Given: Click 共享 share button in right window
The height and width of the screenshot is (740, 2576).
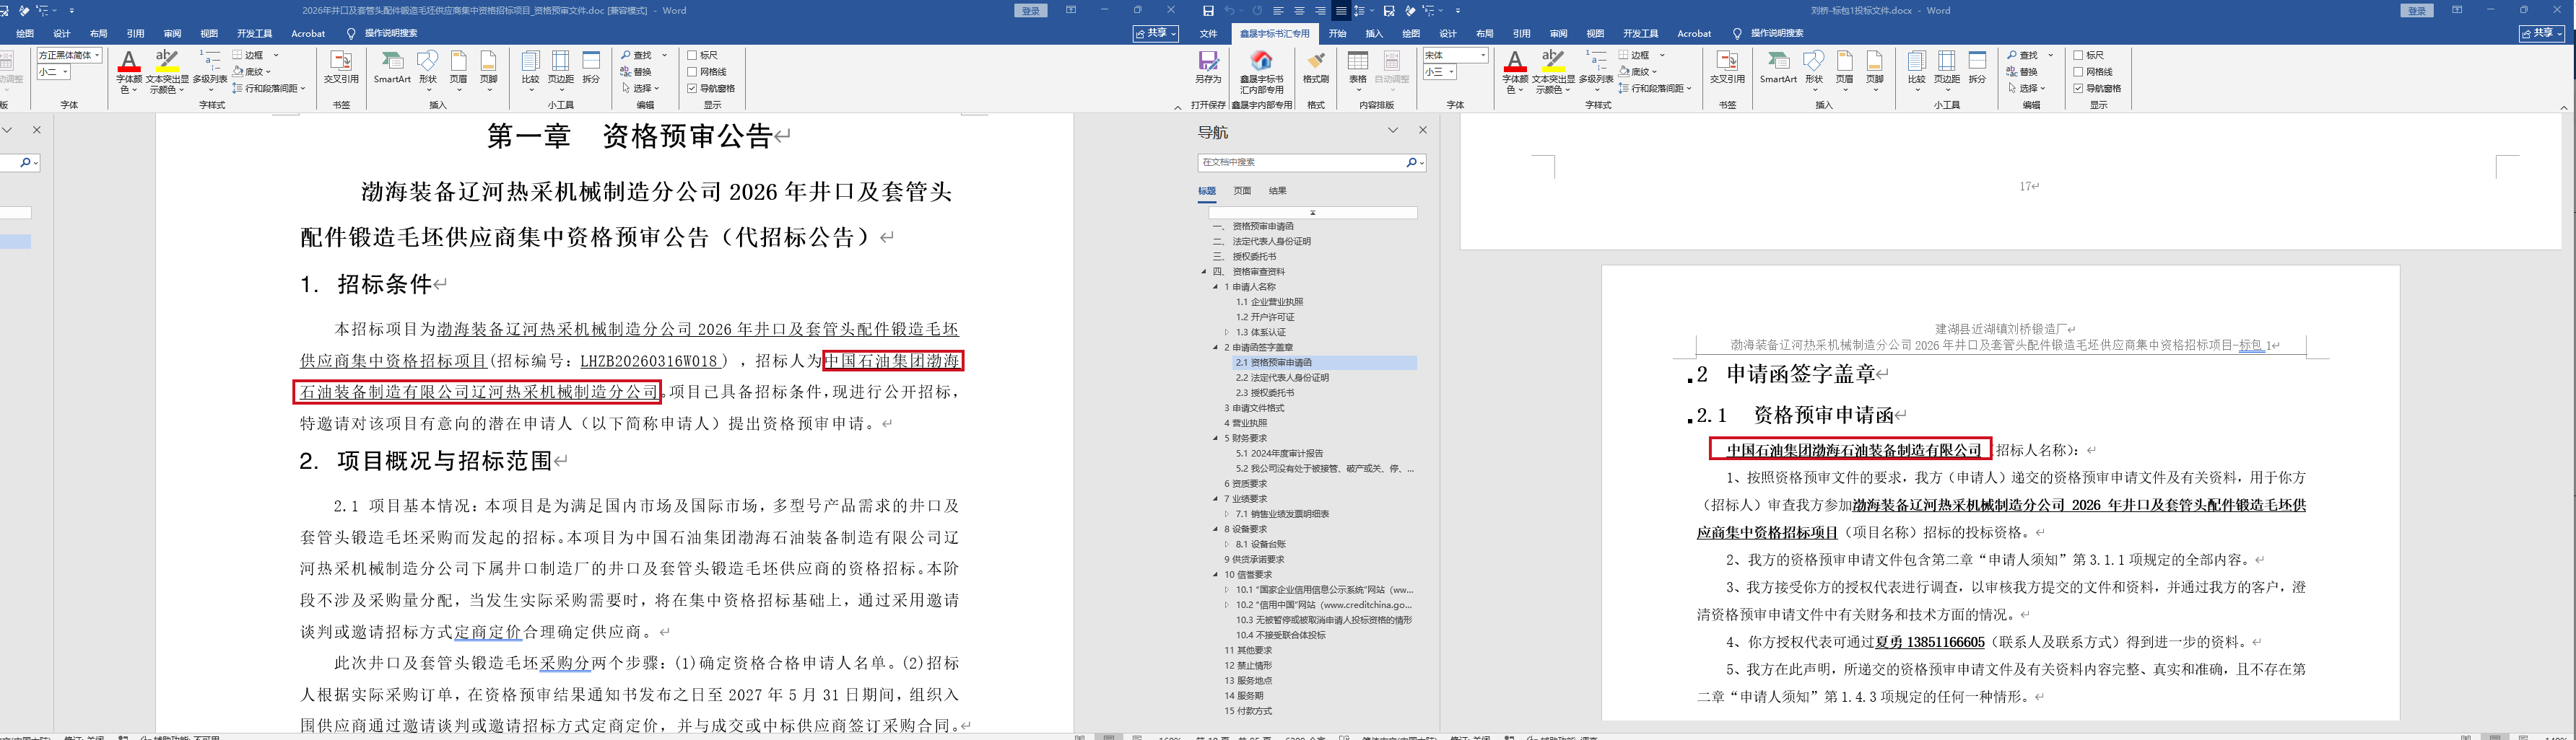Looking at the screenshot, I should coord(2541,33).
